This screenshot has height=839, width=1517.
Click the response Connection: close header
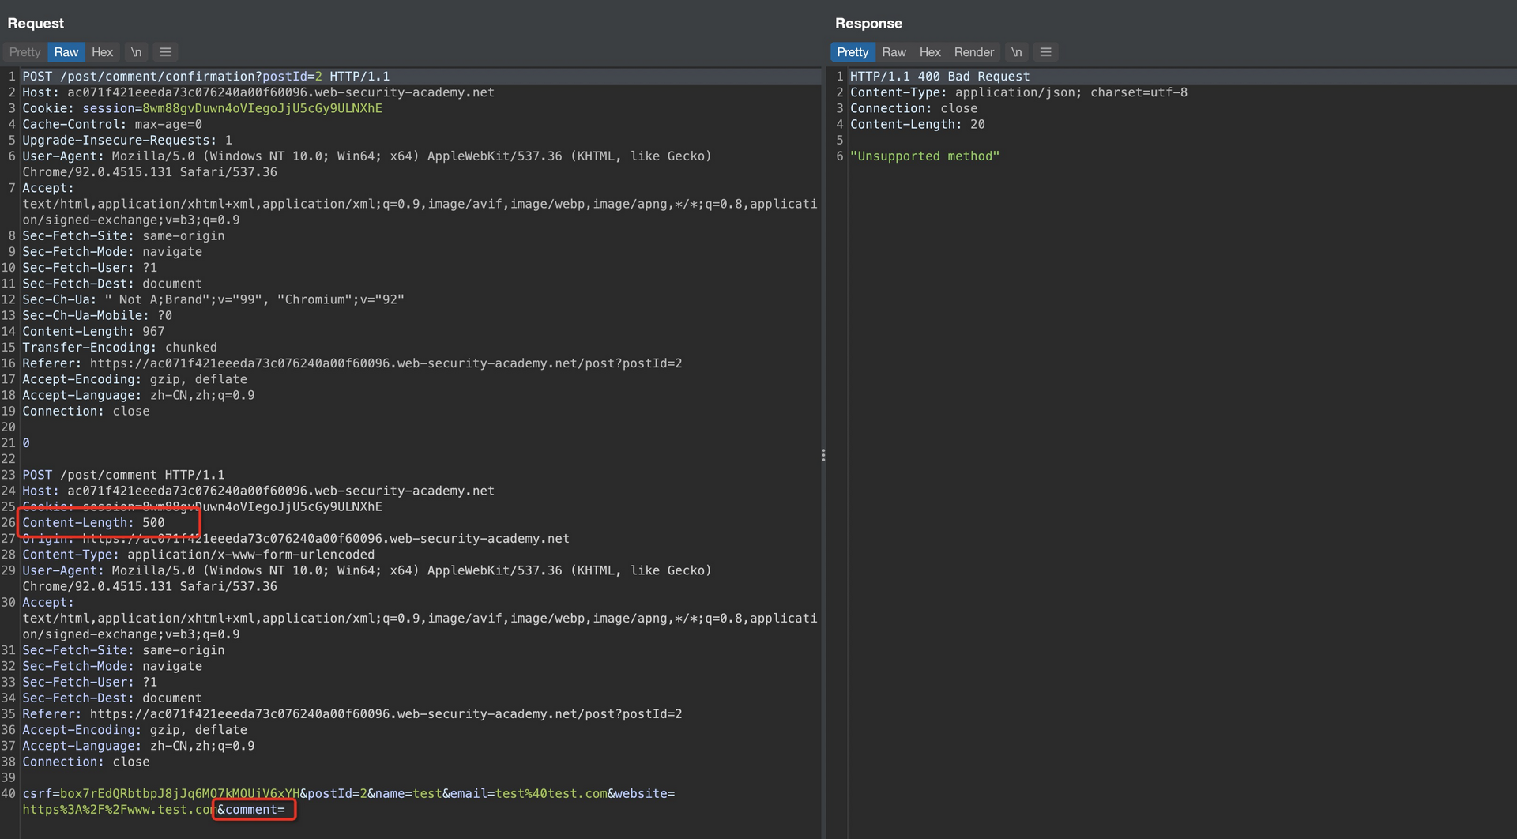[x=913, y=108]
